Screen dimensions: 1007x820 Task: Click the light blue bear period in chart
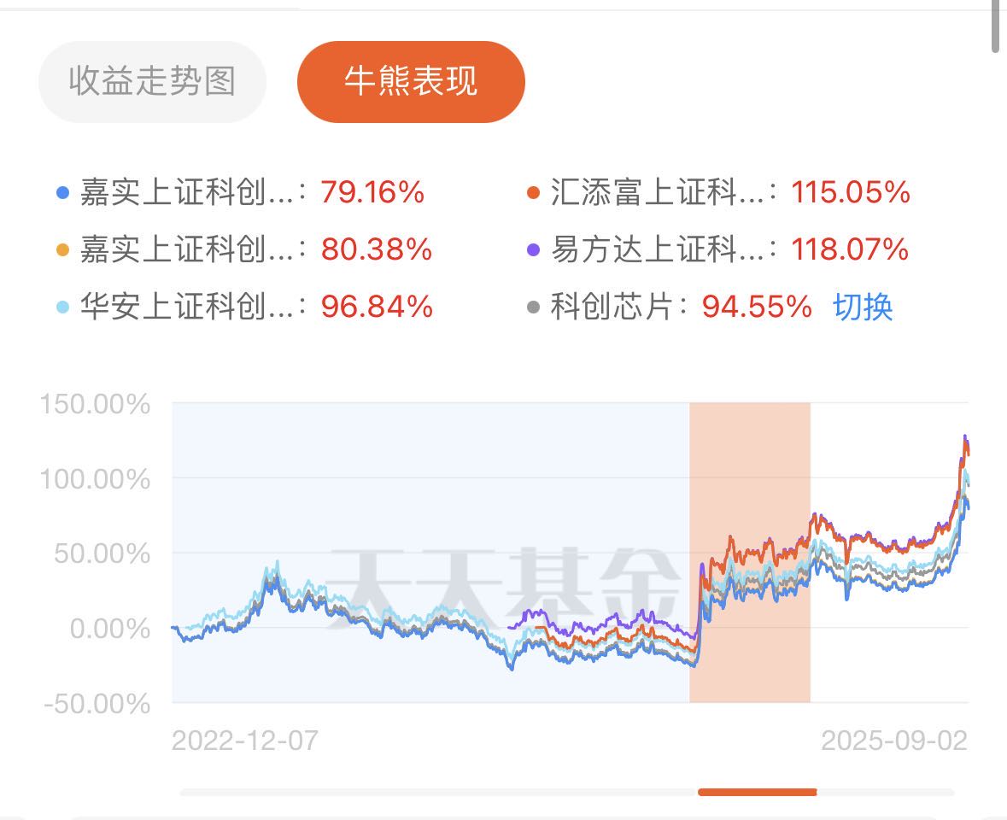click(431, 553)
